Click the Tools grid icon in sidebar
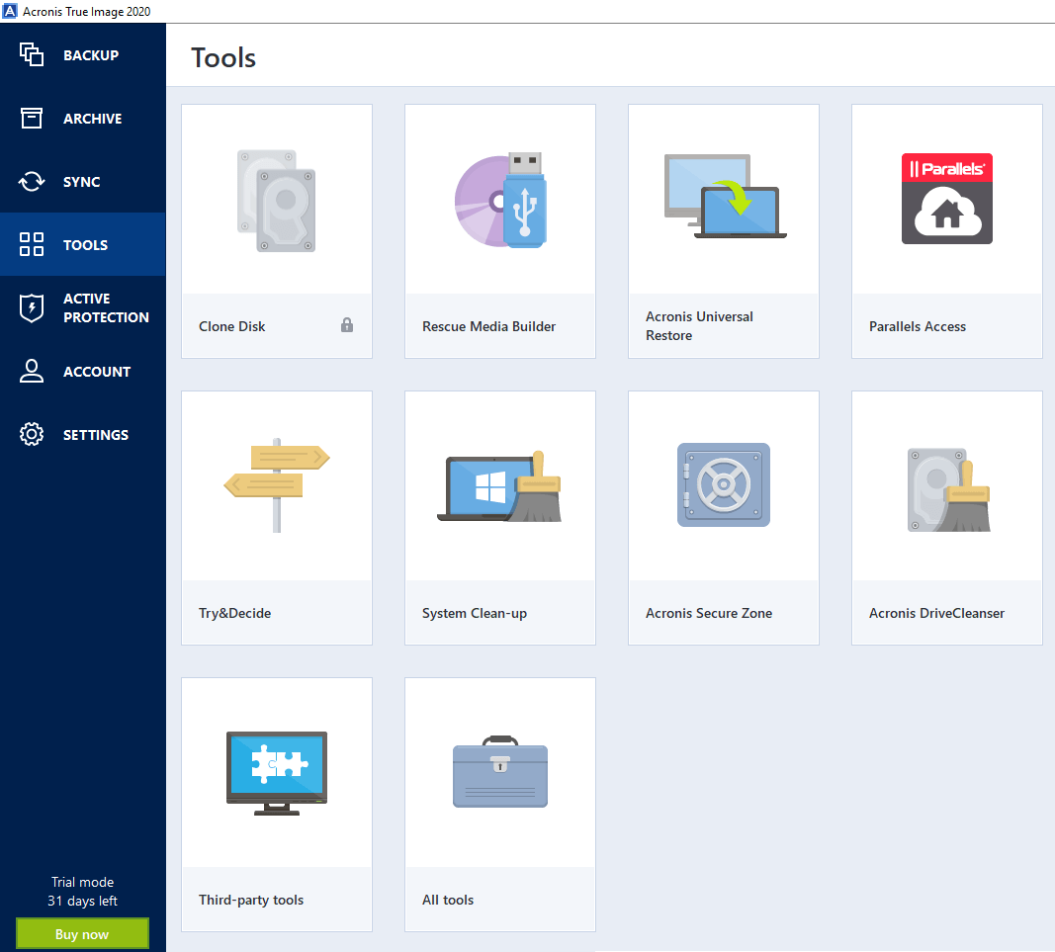The image size is (1055, 952). [x=31, y=244]
